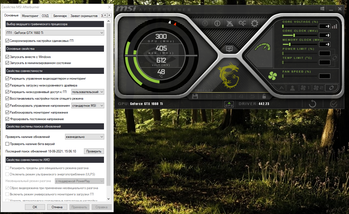The width and height of the screenshot is (349, 214).
Task: Switch to the 'Бенчмарк' tab
Action: (x=60, y=16)
